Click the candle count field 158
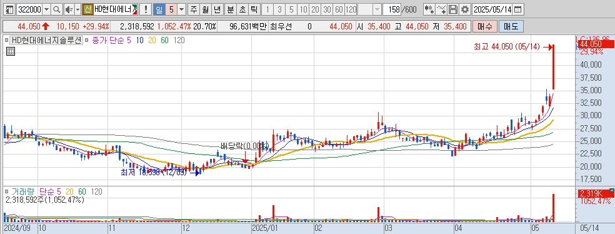 391,9
